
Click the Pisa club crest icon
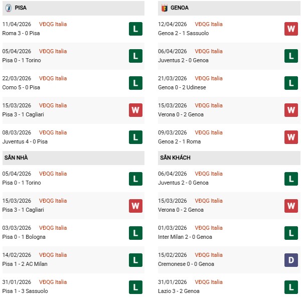8,8
